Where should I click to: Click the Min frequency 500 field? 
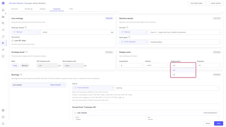tap(47, 66)
